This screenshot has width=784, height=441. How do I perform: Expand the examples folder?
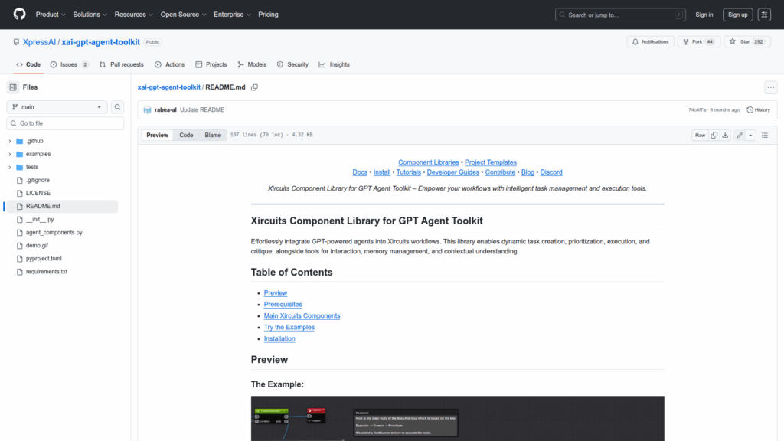[x=10, y=154]
